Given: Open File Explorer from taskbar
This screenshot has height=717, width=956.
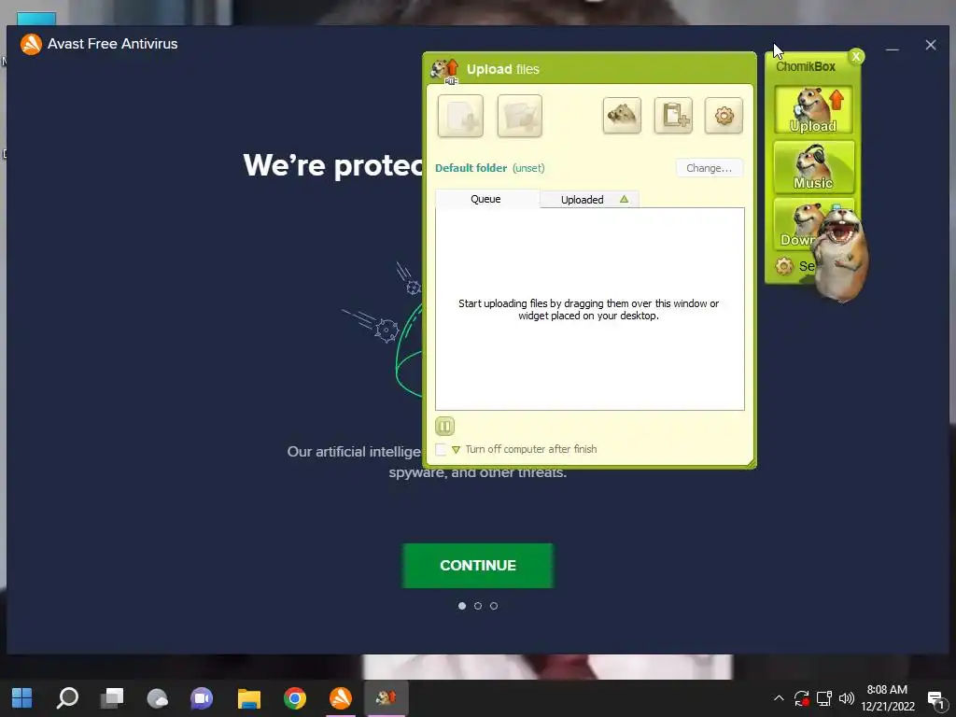Looking at the screenshot, I should click(248, 698).
